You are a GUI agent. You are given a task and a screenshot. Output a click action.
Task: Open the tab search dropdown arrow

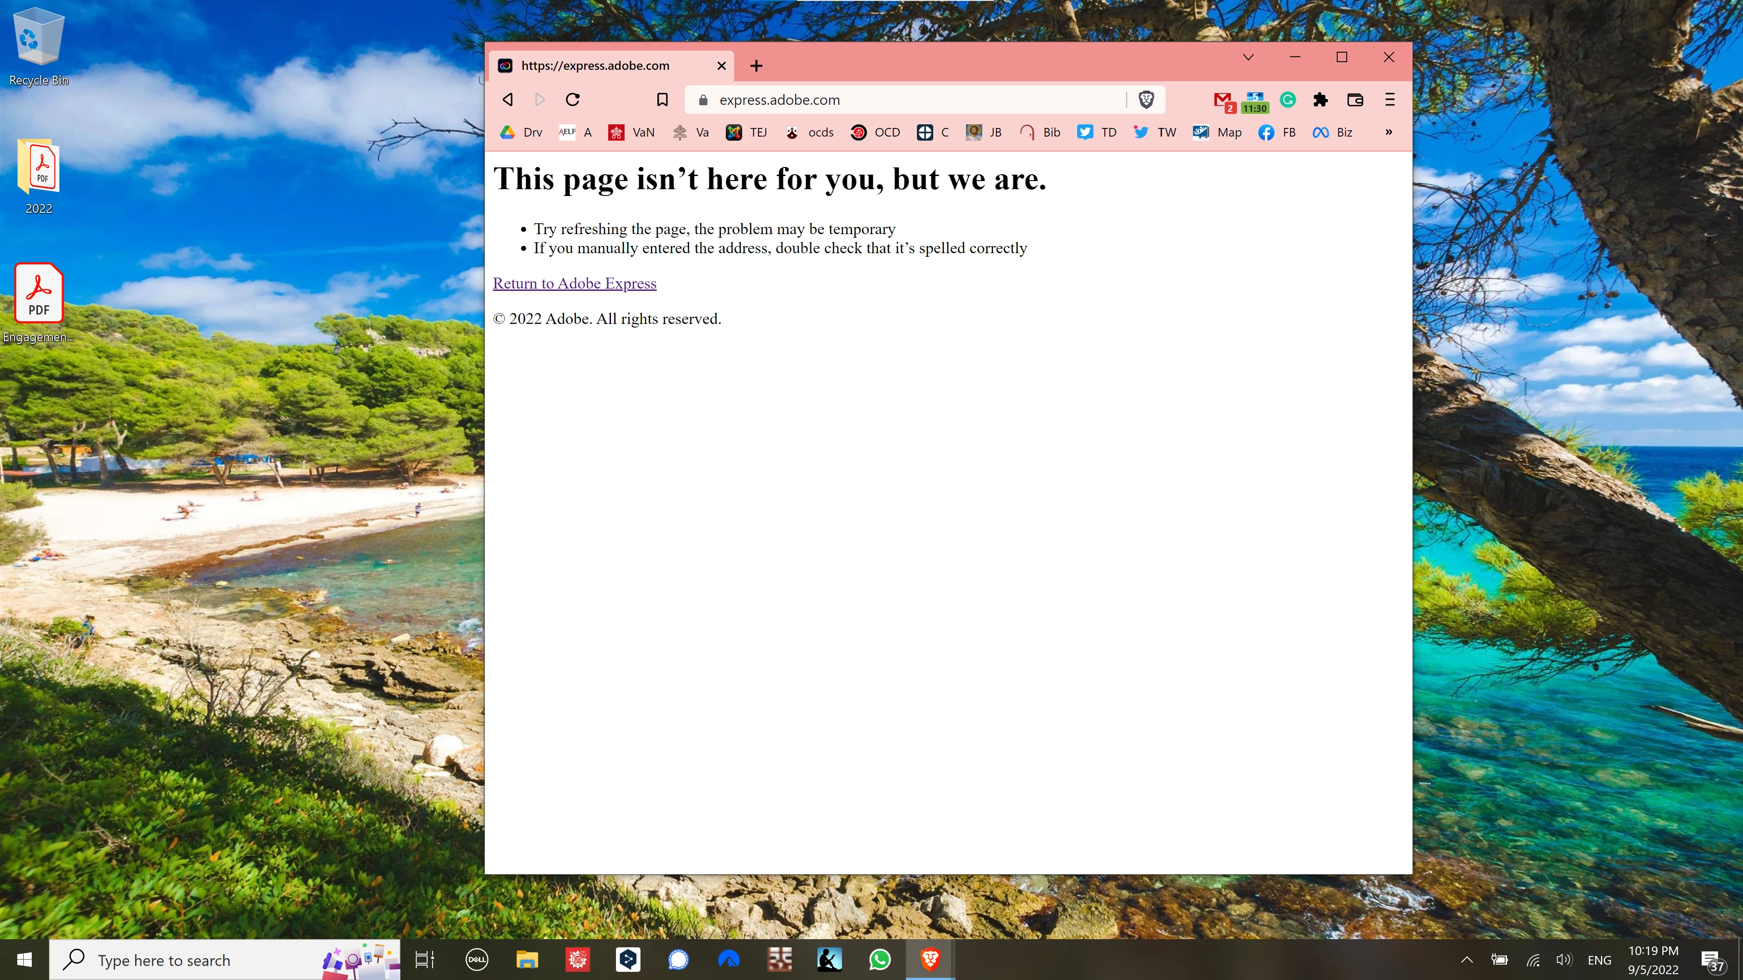point(1248,58)
